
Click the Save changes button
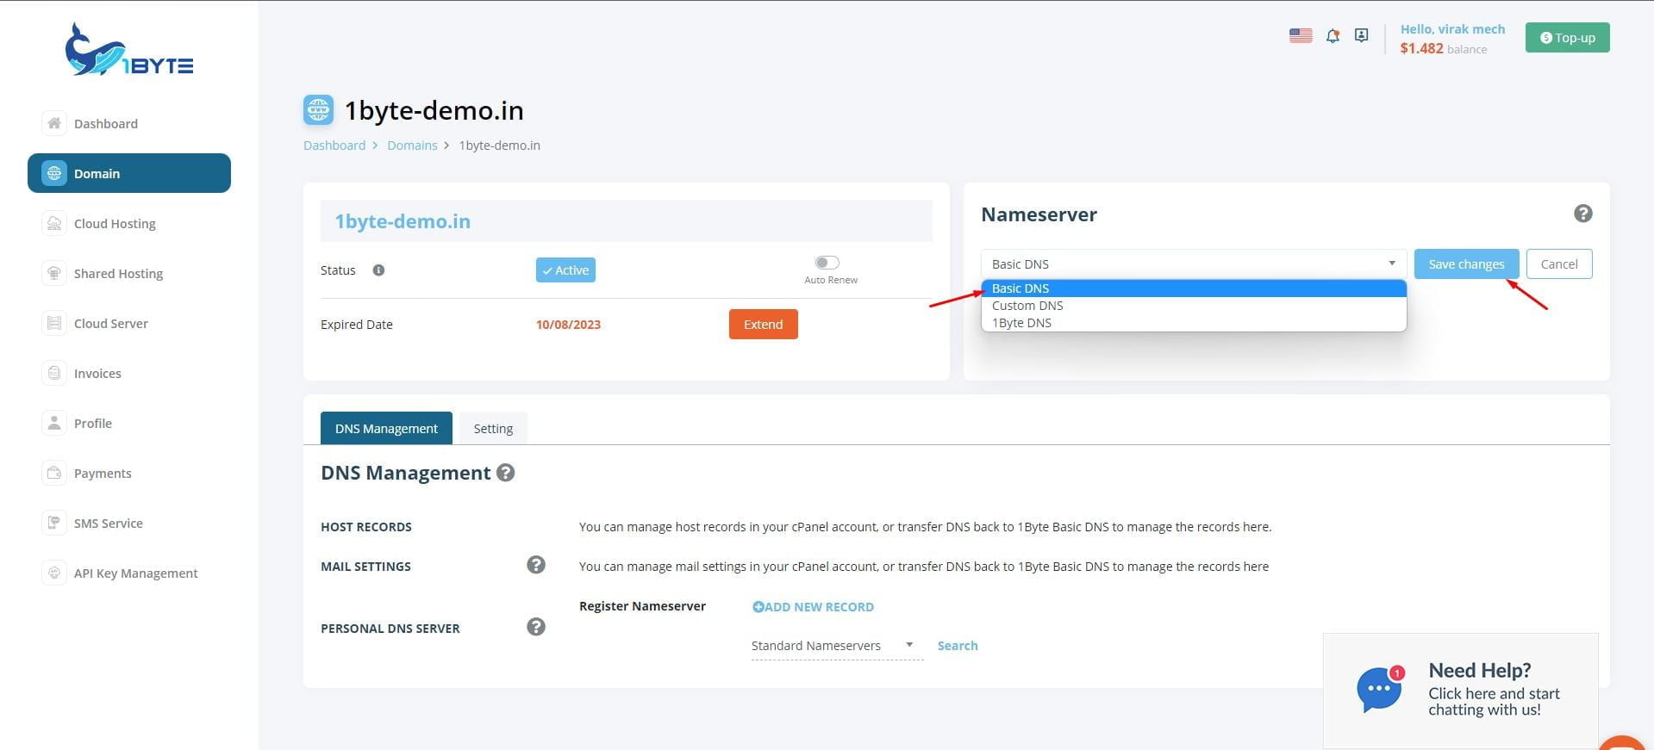click(1466, 263)
